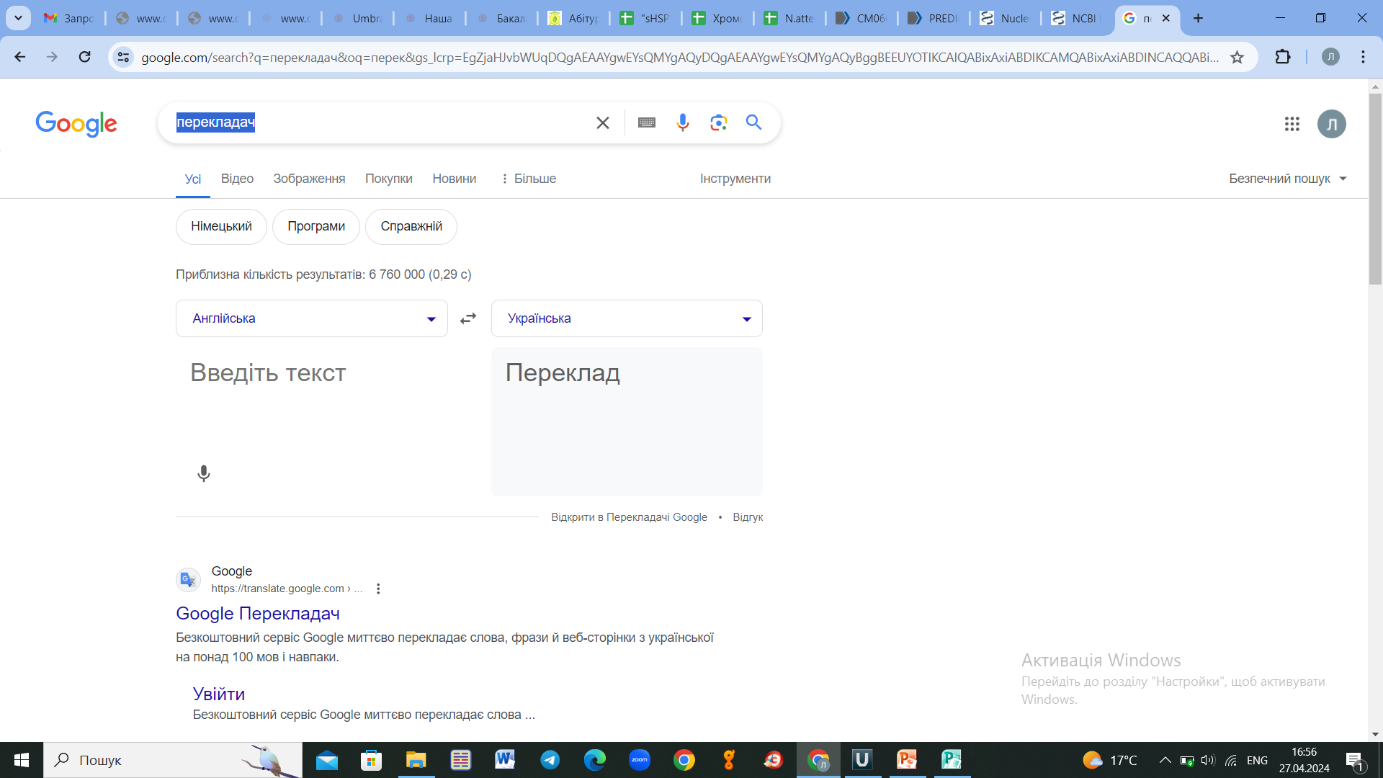Open the on-screen keyboard icon in search bar

pos(647,123)
